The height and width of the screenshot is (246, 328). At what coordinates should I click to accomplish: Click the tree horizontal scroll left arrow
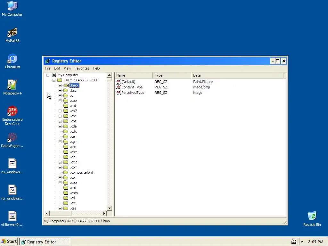(x=47, y=213)
